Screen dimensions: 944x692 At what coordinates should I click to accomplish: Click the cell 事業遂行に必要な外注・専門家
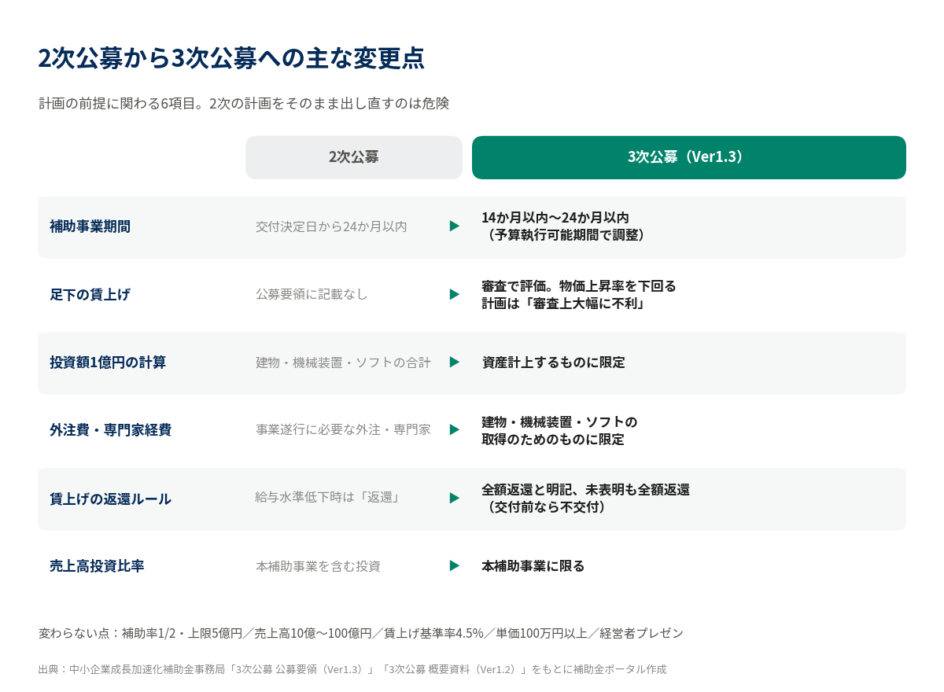343,430
